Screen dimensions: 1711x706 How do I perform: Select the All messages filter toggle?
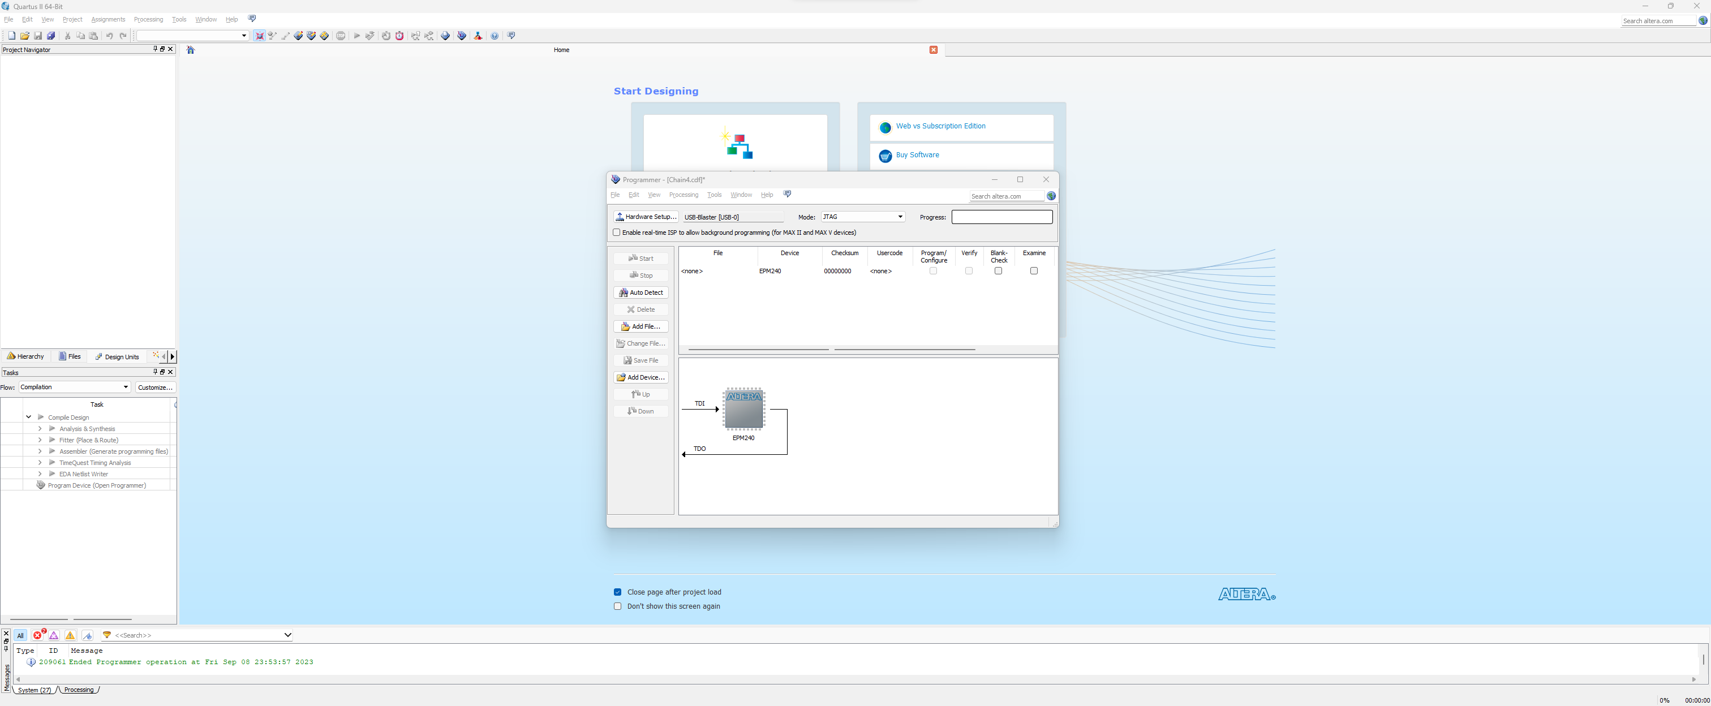[x=20, y=635]
